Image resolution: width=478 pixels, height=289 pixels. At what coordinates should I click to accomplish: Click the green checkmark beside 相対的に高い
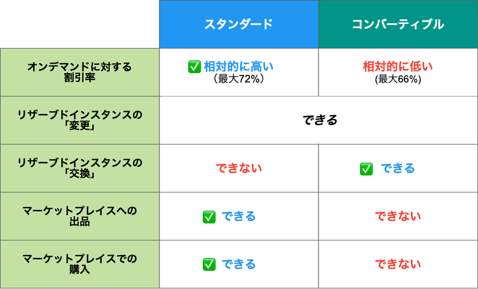point(194,67)
